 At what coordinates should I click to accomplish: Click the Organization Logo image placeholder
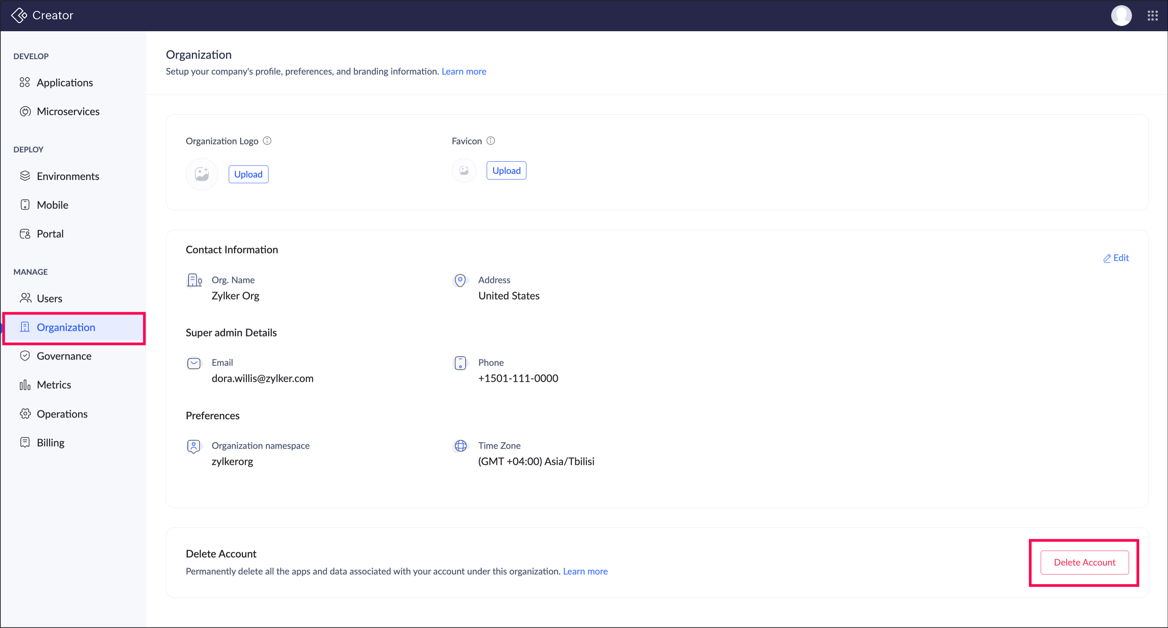202,174
